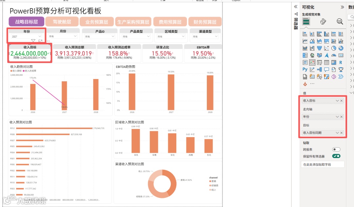Toggle the 跨报表 drillthrough switch
The image size is (354, 207).
click(336, 150)
